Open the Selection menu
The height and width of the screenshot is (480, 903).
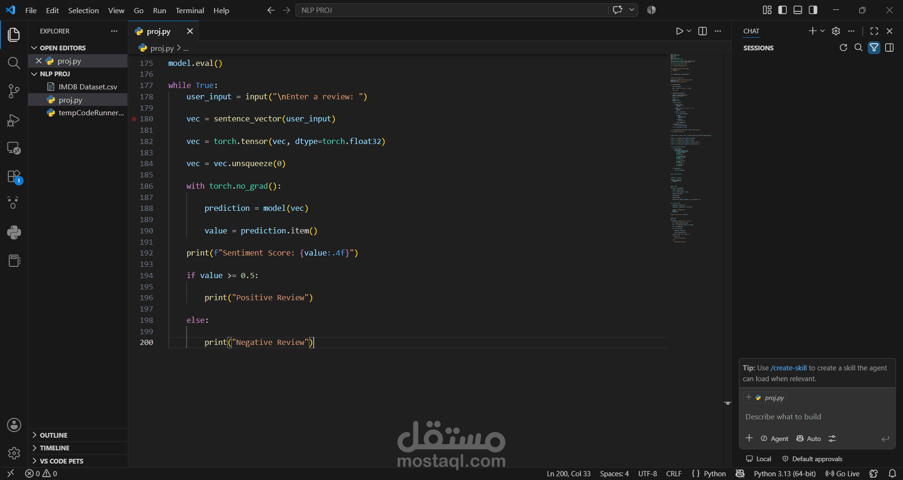coord(83,10)
